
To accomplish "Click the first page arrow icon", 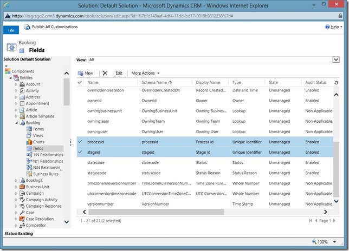I will (x=310, y=221).
